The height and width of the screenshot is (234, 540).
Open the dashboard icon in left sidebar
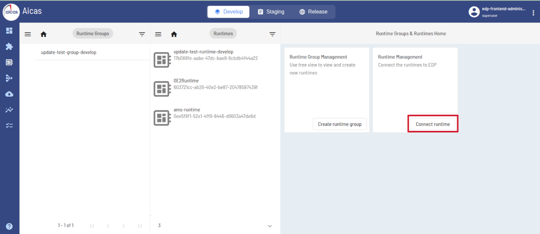(x=9, y=31)
